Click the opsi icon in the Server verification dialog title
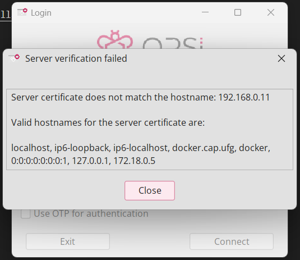The image size is (300, 260). point(14,58)
